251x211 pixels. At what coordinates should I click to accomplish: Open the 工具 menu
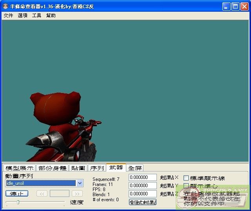36,16
